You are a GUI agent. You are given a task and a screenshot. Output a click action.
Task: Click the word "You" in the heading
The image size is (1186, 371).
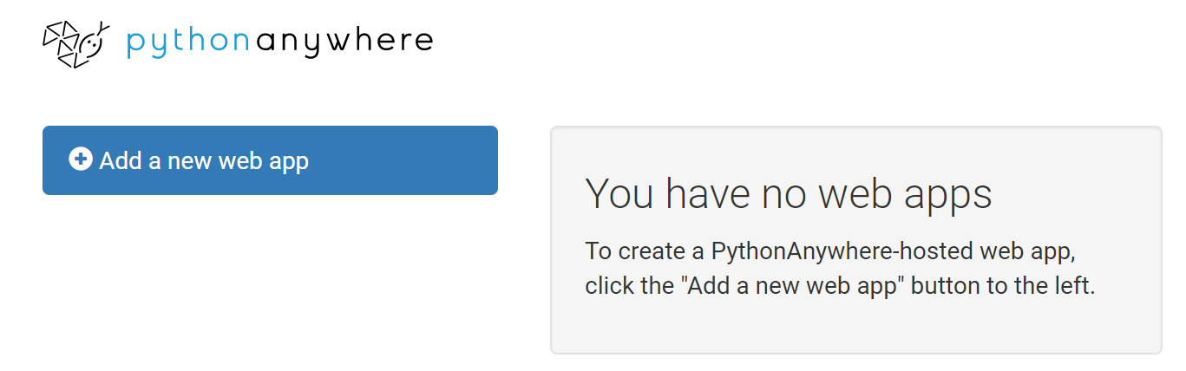click(x=620, y=193)
